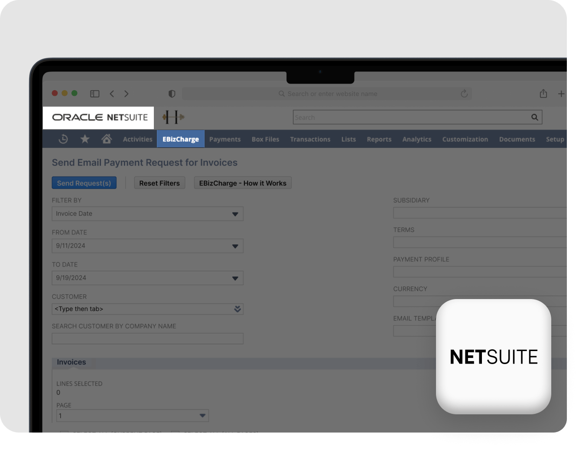The height and width of the screenshot is (449, 579).
Task: Click the Oracle NetSuite logo
Action: 100,117
